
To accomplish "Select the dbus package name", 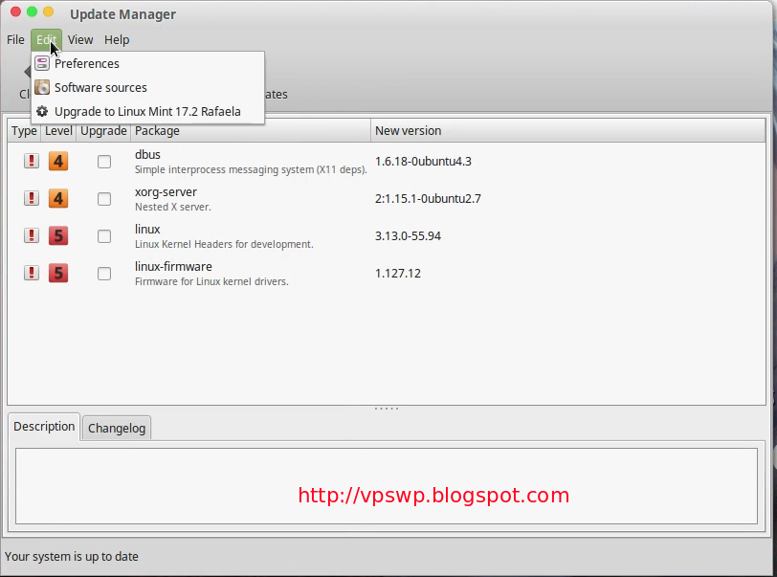I will 147,155.
